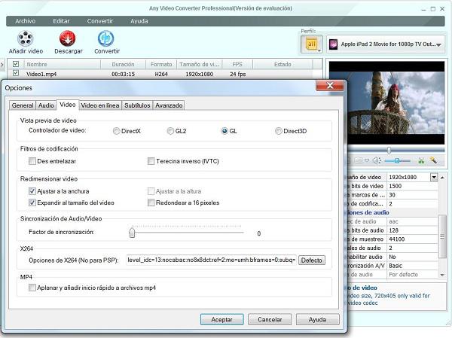Click the Ayuda button in the dialog
Viewport: 452px width, 338px height.
(x=317, y=320)
